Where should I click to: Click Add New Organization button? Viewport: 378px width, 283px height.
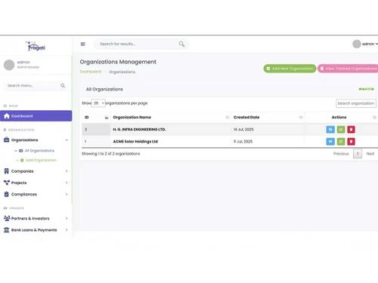290,69
